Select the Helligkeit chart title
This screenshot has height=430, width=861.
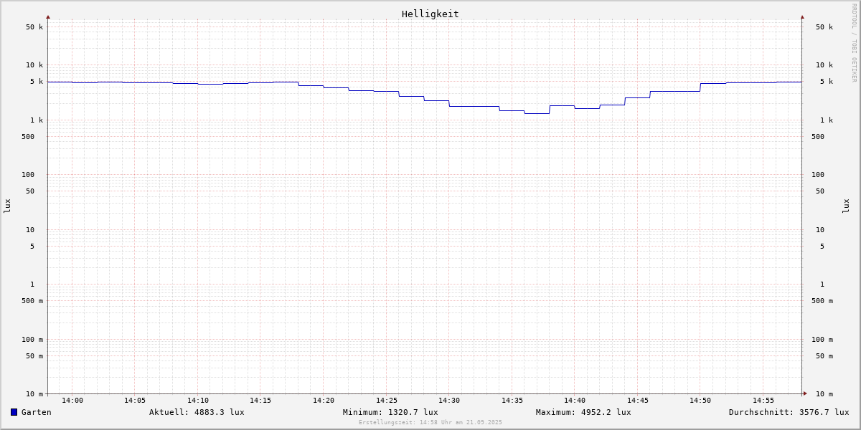pos(430,14)
